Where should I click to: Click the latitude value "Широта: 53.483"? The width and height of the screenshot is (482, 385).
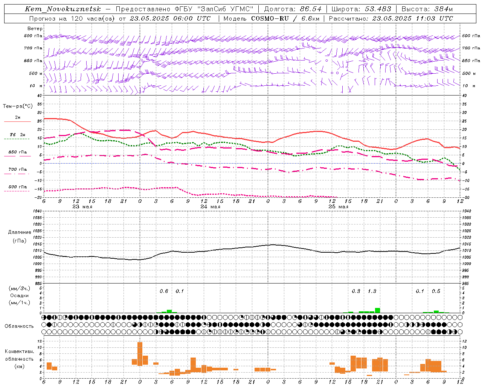pos(361,9)
